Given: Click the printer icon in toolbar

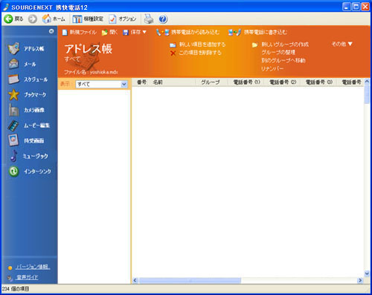Looking at the screenshot, I should pyautogui.click(x=149, y=19).
